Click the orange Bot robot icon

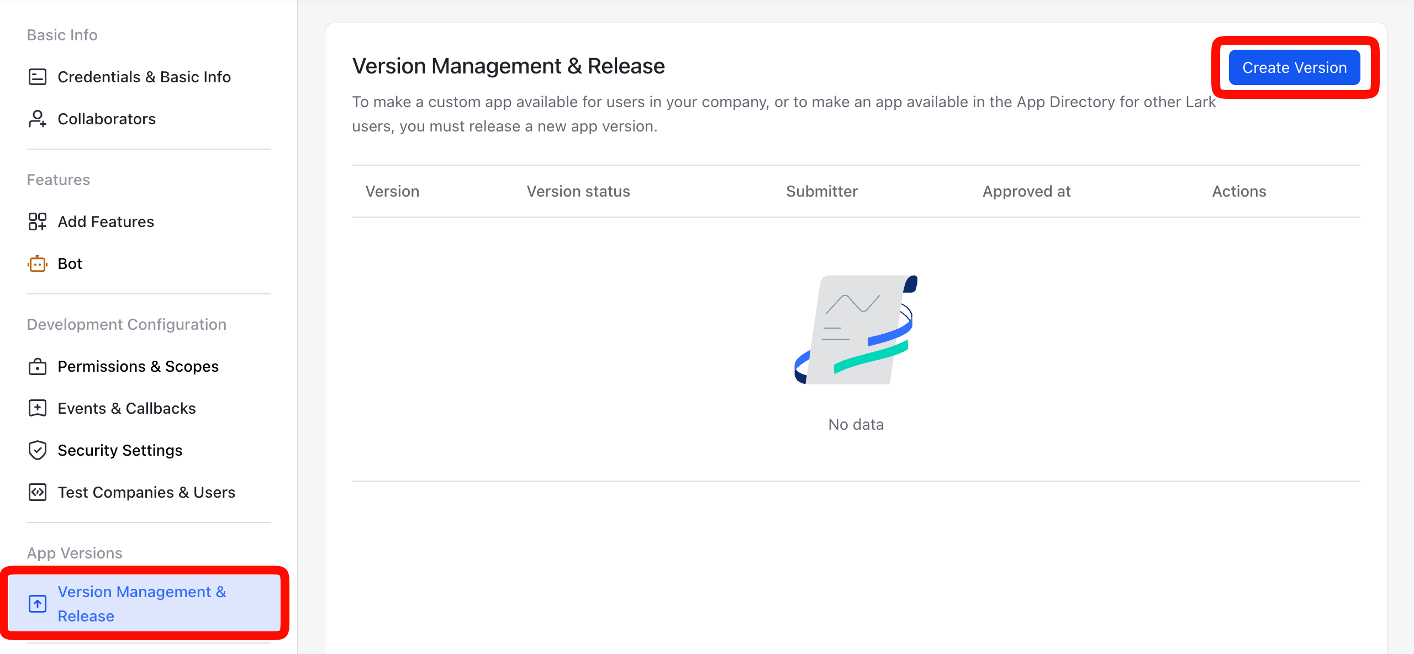click(x=37, y=263)
